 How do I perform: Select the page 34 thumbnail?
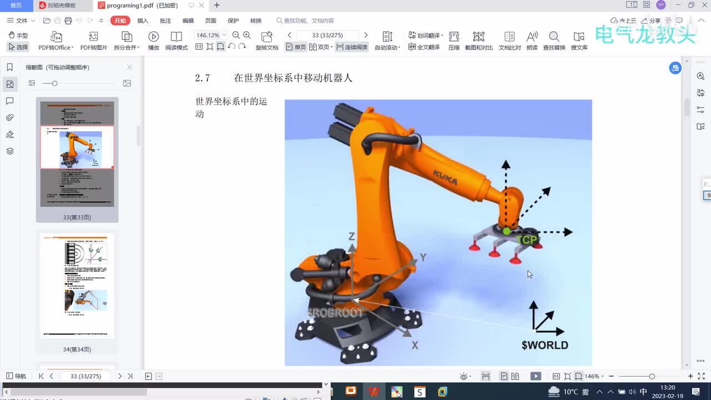(77, 286)
